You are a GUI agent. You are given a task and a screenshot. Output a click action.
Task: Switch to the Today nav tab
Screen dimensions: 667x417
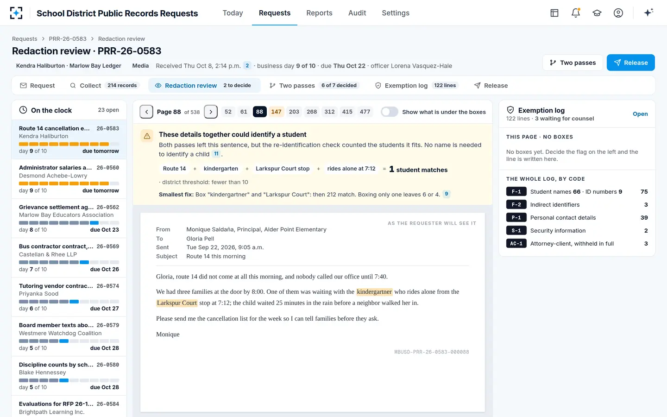click(233, 13)
